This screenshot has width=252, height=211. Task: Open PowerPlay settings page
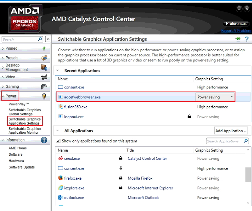click(19, 104)
